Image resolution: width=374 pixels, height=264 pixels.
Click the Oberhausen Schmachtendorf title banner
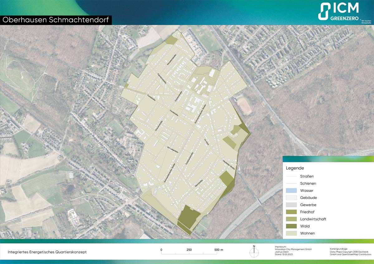pos(55,20)
